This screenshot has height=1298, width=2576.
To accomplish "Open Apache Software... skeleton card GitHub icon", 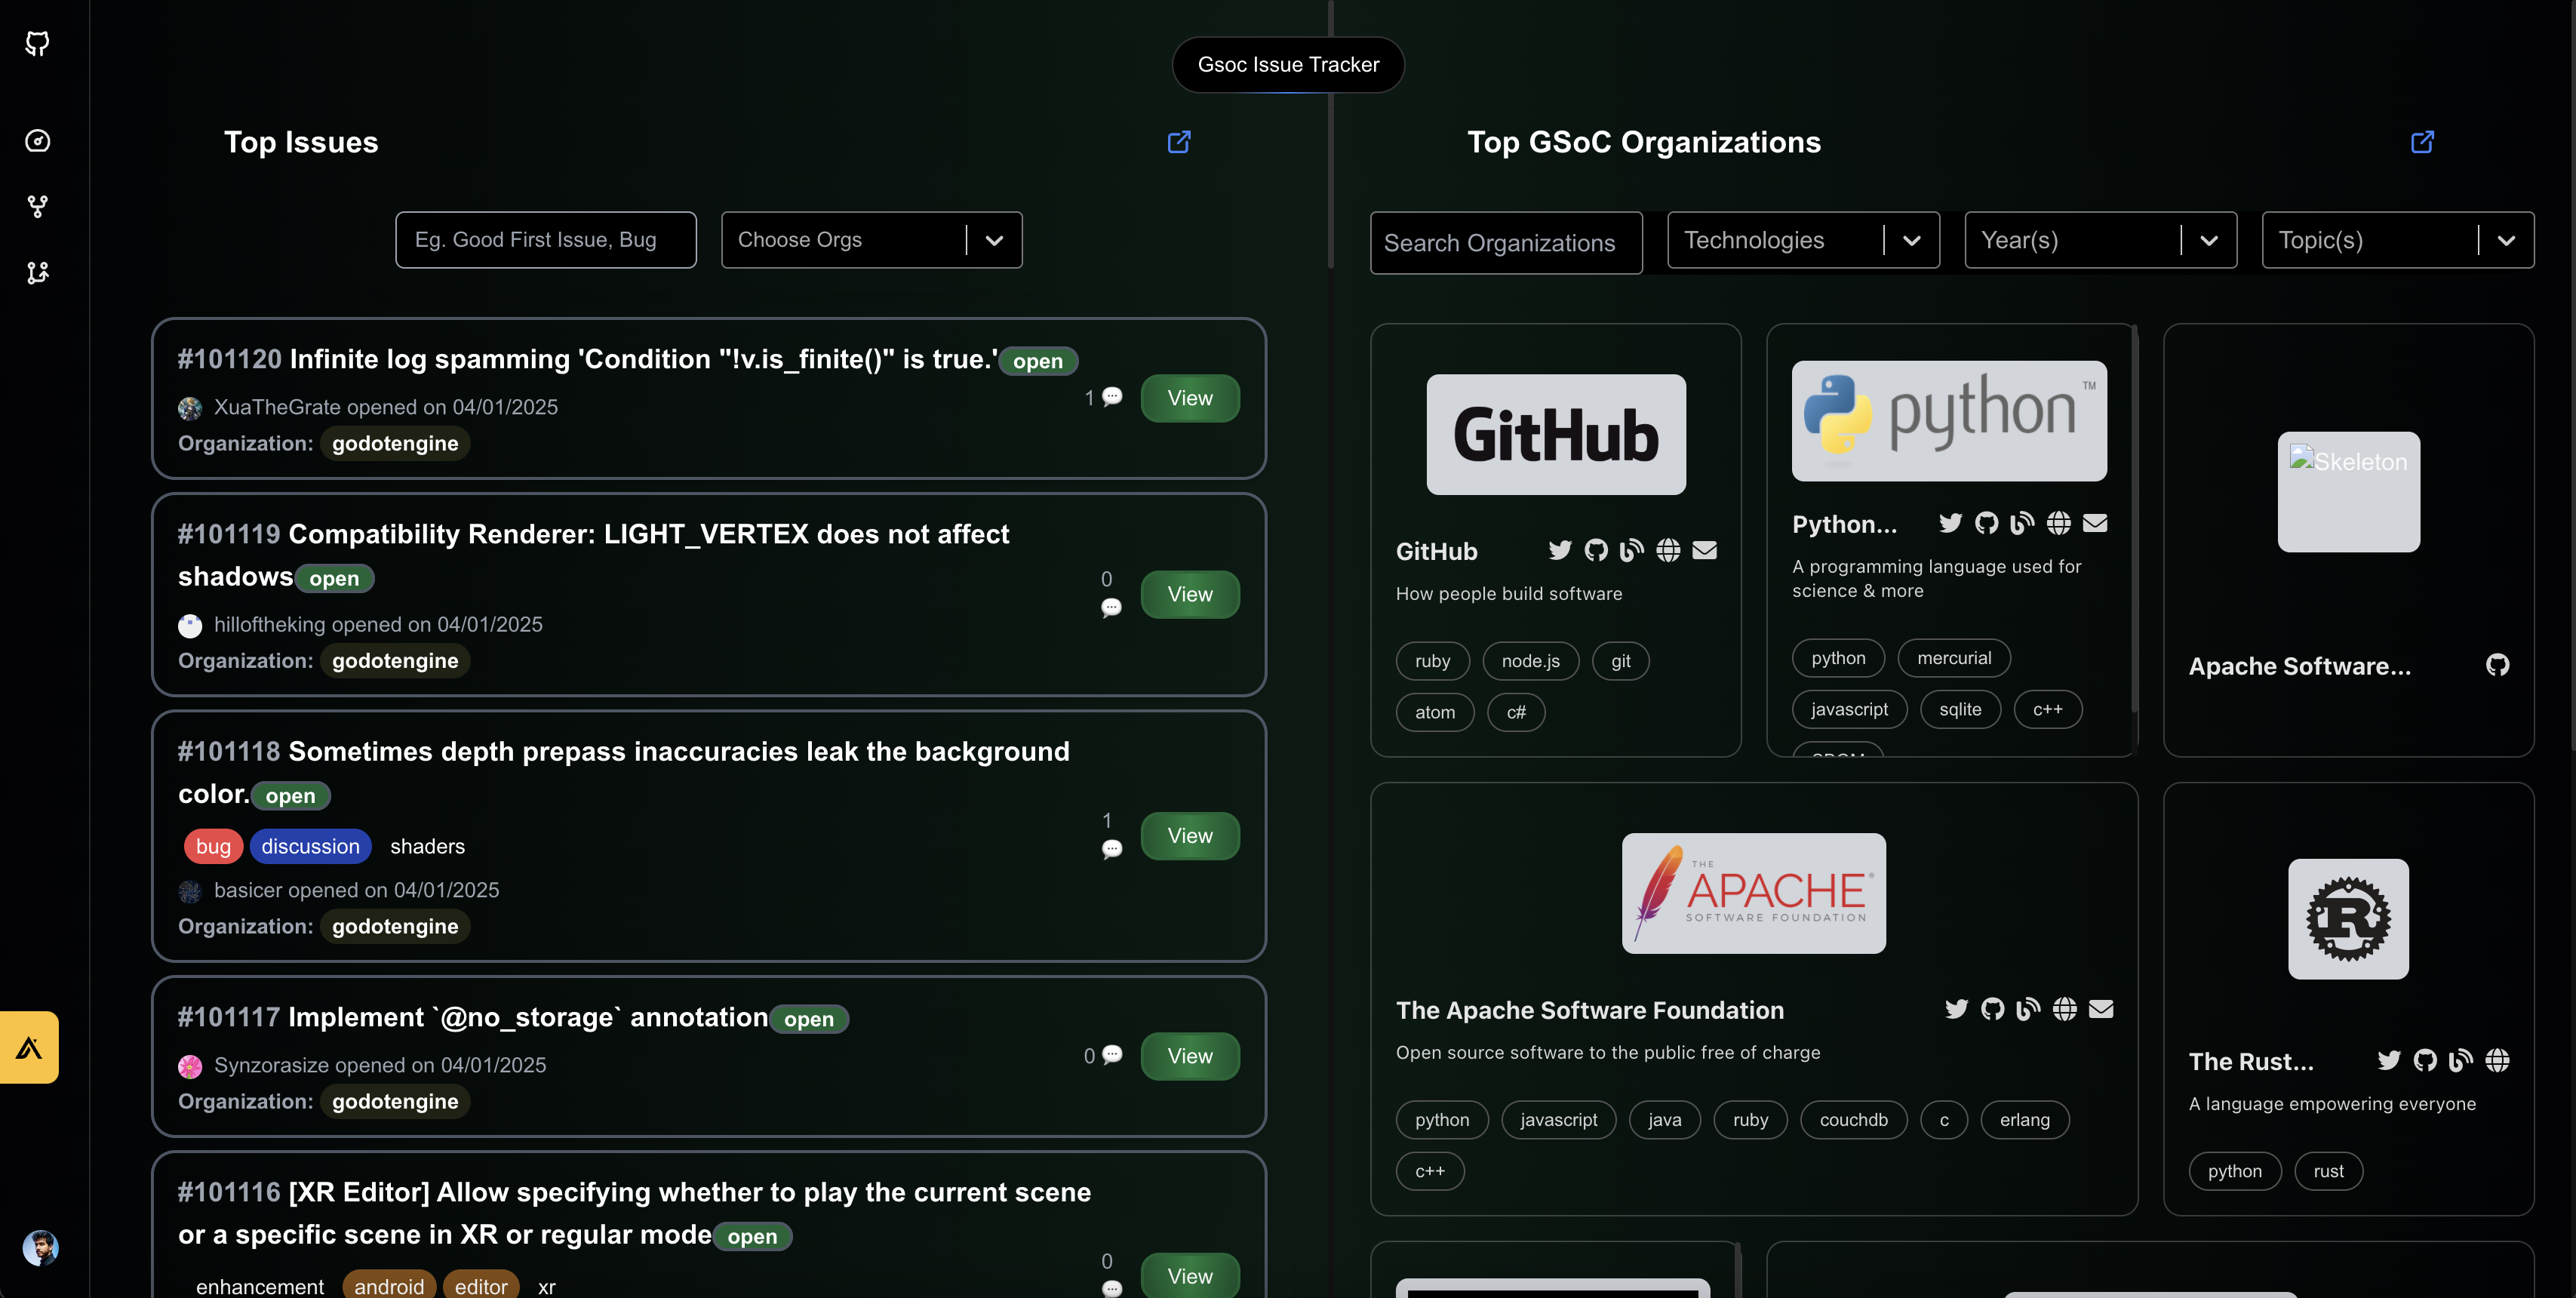I will click(x=2497, y=665).
